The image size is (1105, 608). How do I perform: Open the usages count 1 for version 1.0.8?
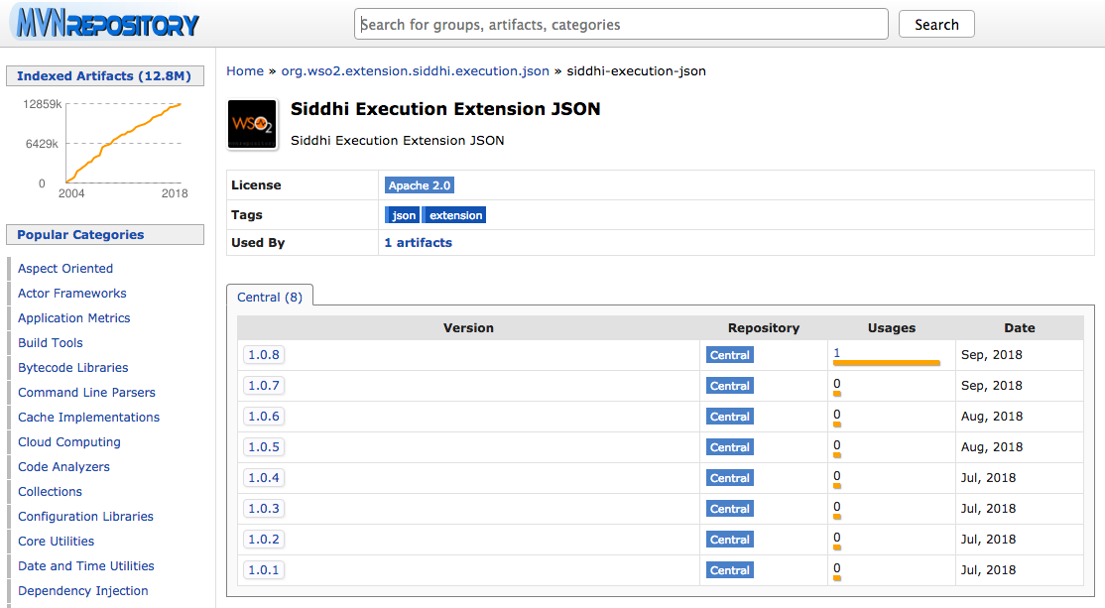[836, 353]
